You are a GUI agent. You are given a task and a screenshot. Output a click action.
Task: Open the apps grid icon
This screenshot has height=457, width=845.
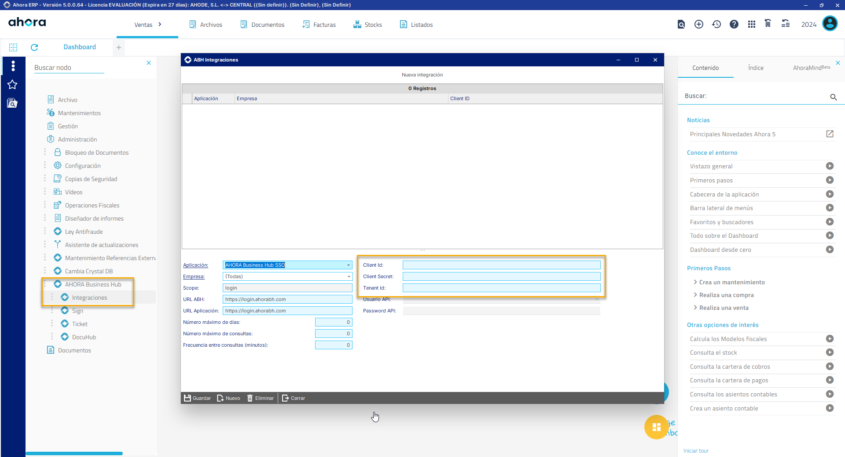click(x=752, y=25)
